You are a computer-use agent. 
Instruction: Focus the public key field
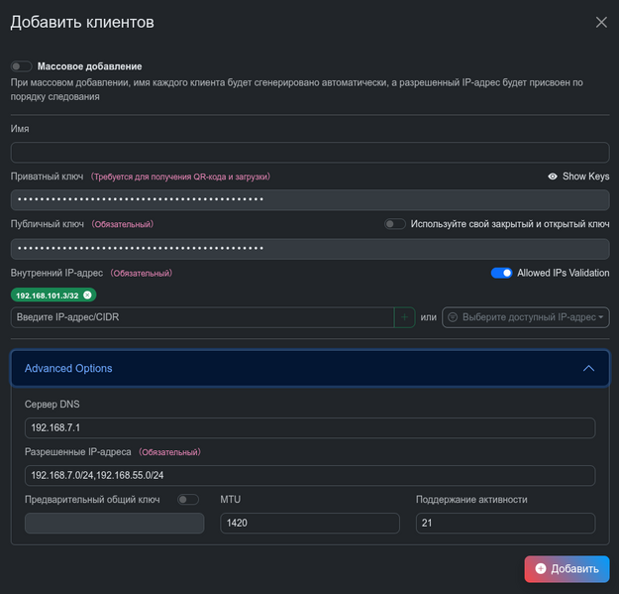point(309,248)
